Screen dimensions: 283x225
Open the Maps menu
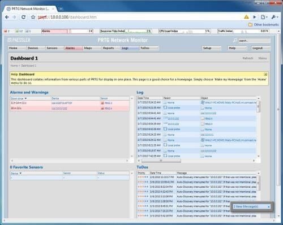tap(92, 48)
